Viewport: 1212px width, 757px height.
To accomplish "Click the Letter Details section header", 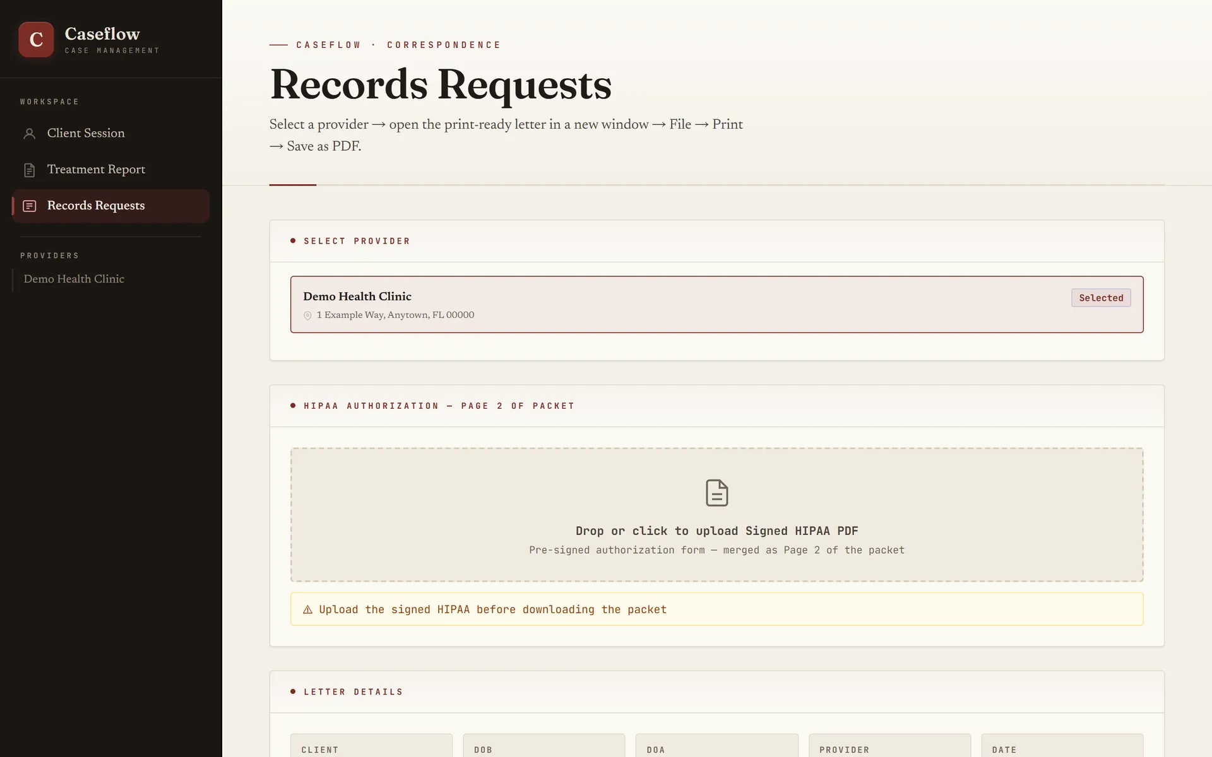I will click(353, 692).
